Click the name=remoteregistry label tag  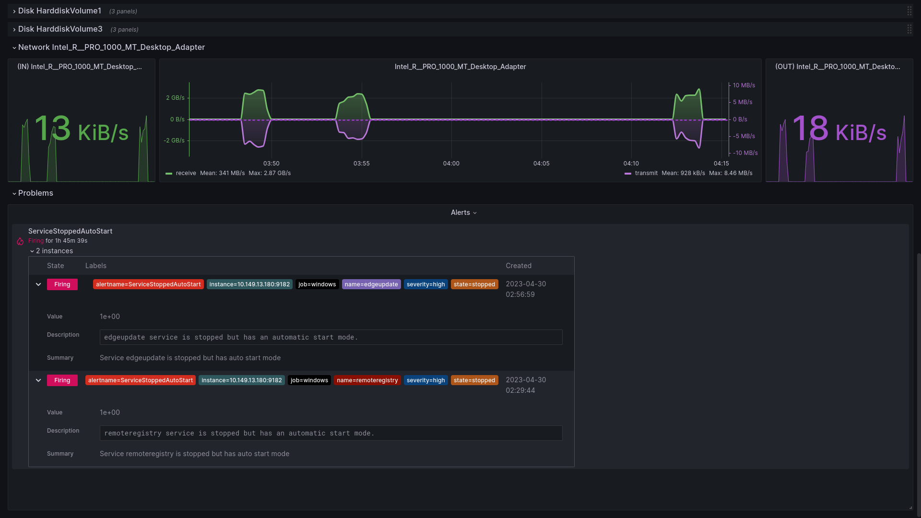tap(367, 380)
